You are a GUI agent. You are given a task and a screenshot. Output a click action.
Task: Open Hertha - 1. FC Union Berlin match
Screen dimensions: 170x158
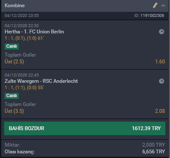pos(34,32)
